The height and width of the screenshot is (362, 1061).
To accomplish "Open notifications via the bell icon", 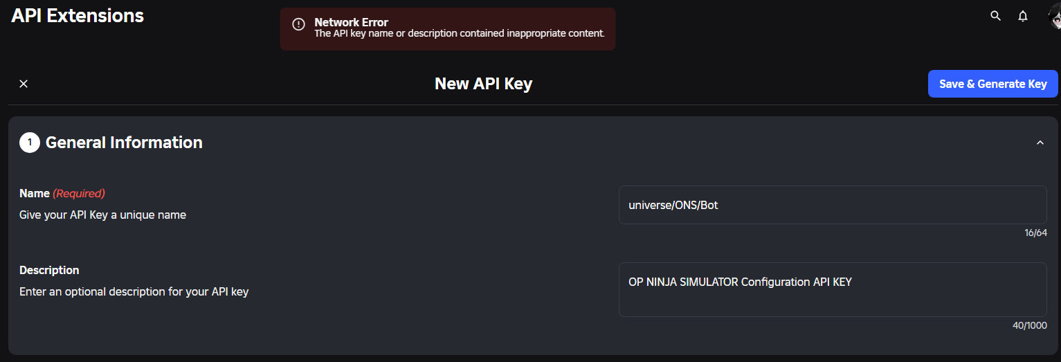I will (1023, 16).
